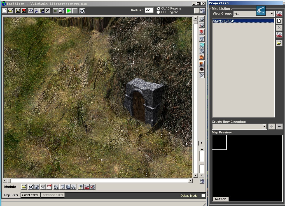The image size is (285, 206).
Task: Cut selection with the scissors icon
Action: click(x=36, y=11)
